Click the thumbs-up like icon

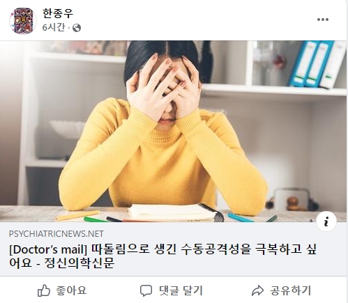click(x=44, y=290)
